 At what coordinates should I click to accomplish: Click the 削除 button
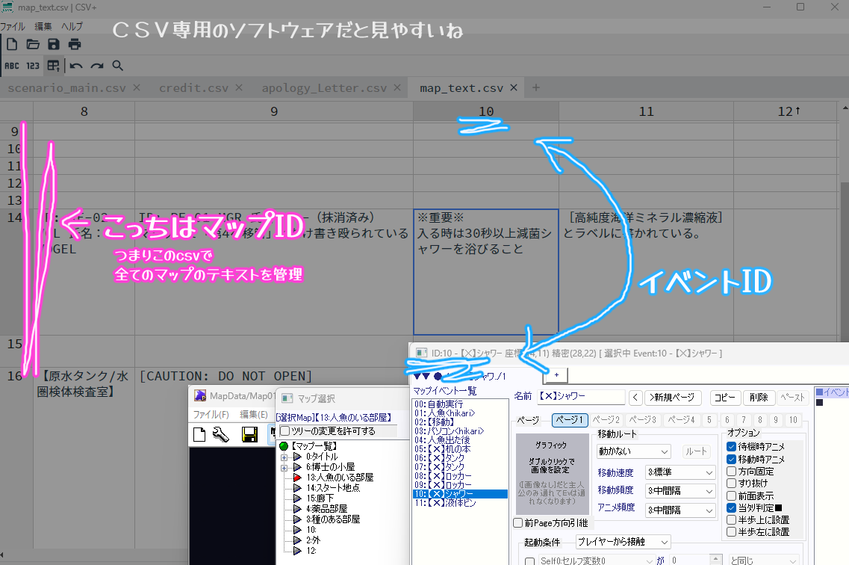tap(759, 398)
